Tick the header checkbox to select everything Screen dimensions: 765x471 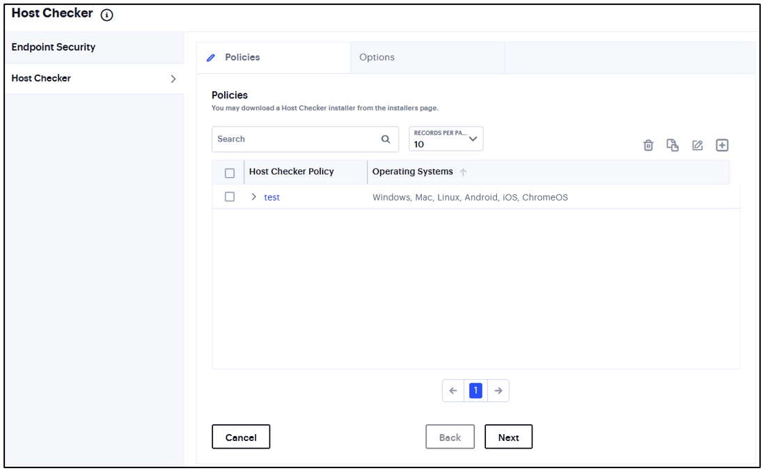[230, 171]
